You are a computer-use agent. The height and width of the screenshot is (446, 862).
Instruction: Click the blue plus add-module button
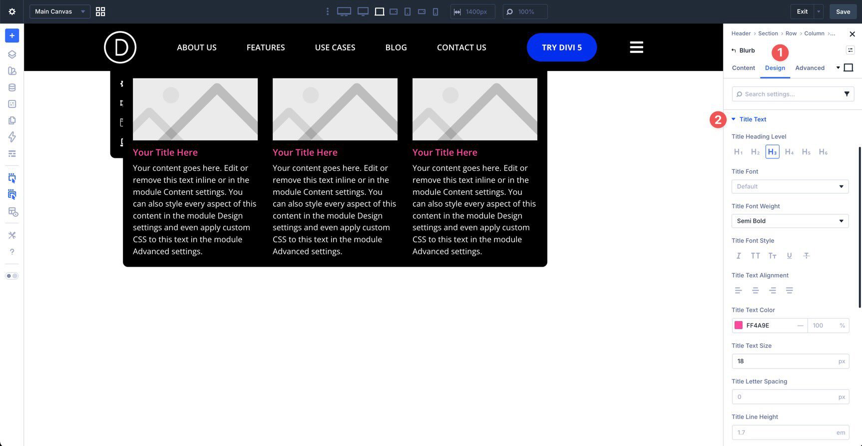[x=12, y=35]
